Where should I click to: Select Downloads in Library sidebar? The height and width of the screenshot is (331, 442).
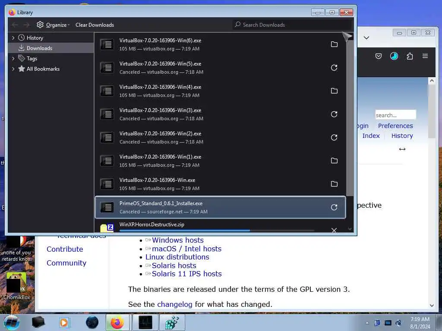[51, 48]
